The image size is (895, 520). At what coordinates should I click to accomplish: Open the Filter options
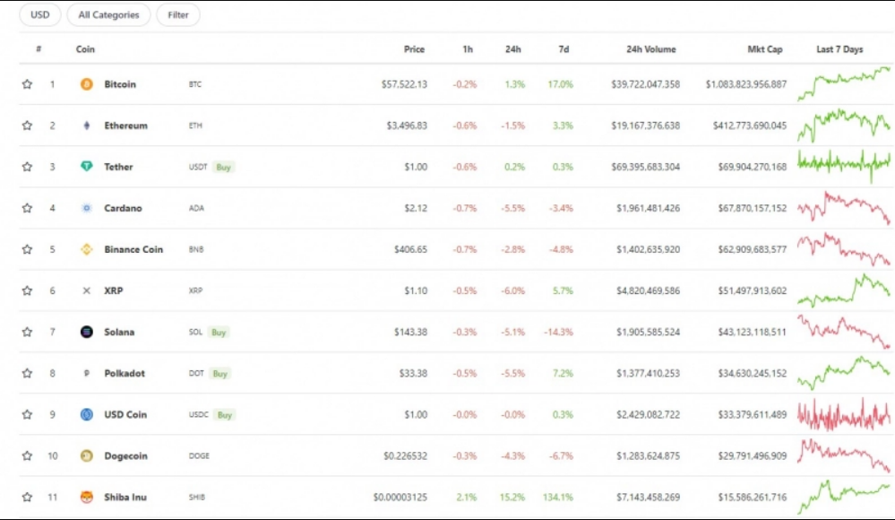click(x=178, y=14)
